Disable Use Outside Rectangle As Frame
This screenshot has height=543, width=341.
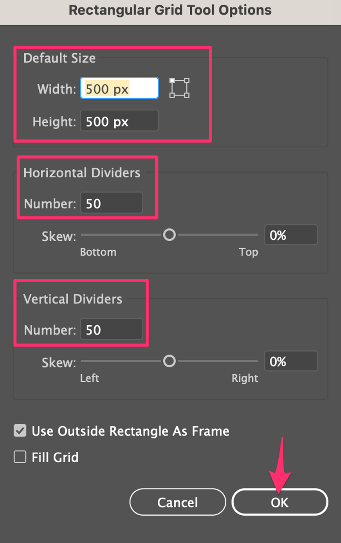[20, 431]
